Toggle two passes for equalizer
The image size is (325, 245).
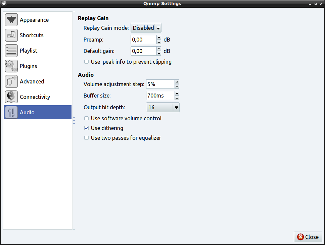point(87,138)
